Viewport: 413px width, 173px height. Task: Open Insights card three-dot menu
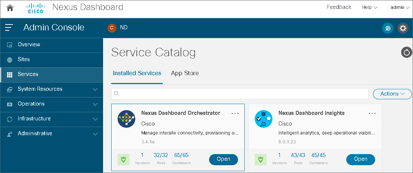[x=372, y=113]
